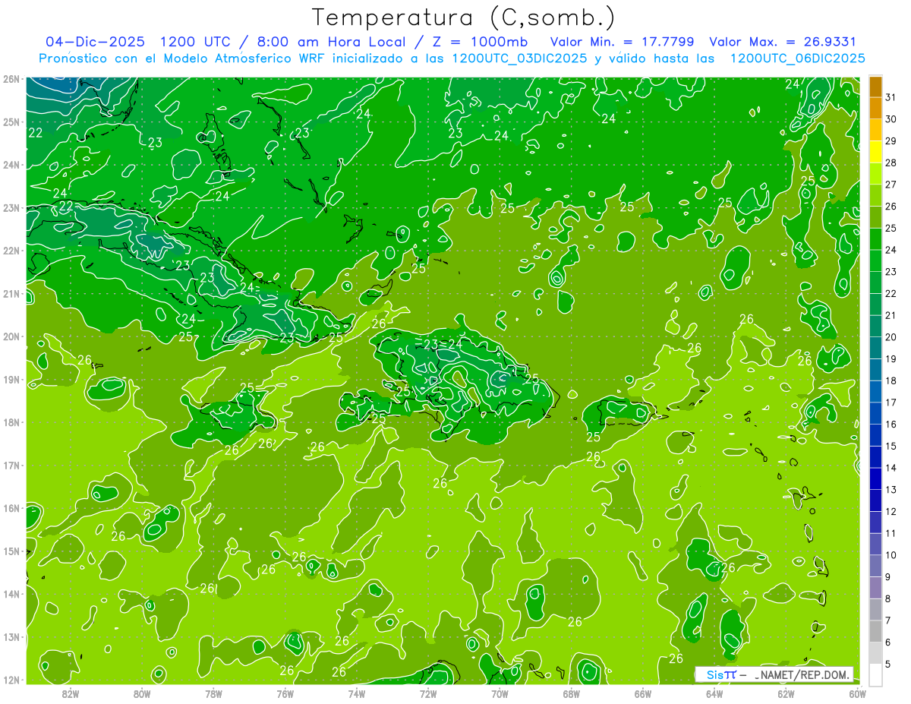Click the 26N latitude label
Screen dimensions: 911x704
click(11, 79)
